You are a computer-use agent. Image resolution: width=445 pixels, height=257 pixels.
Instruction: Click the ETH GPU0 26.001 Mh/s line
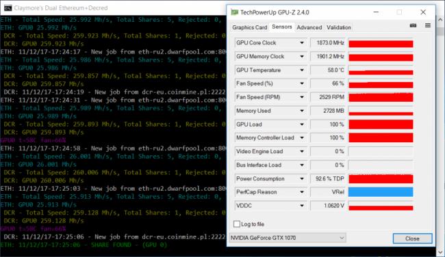[38, 164]
